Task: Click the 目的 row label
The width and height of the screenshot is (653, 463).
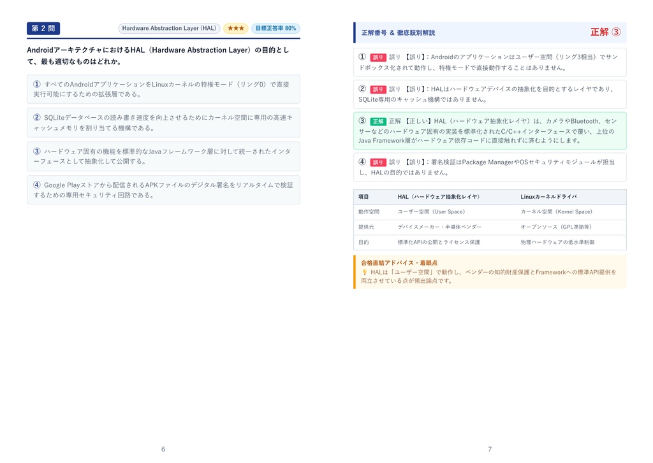Action: point(363,242)
